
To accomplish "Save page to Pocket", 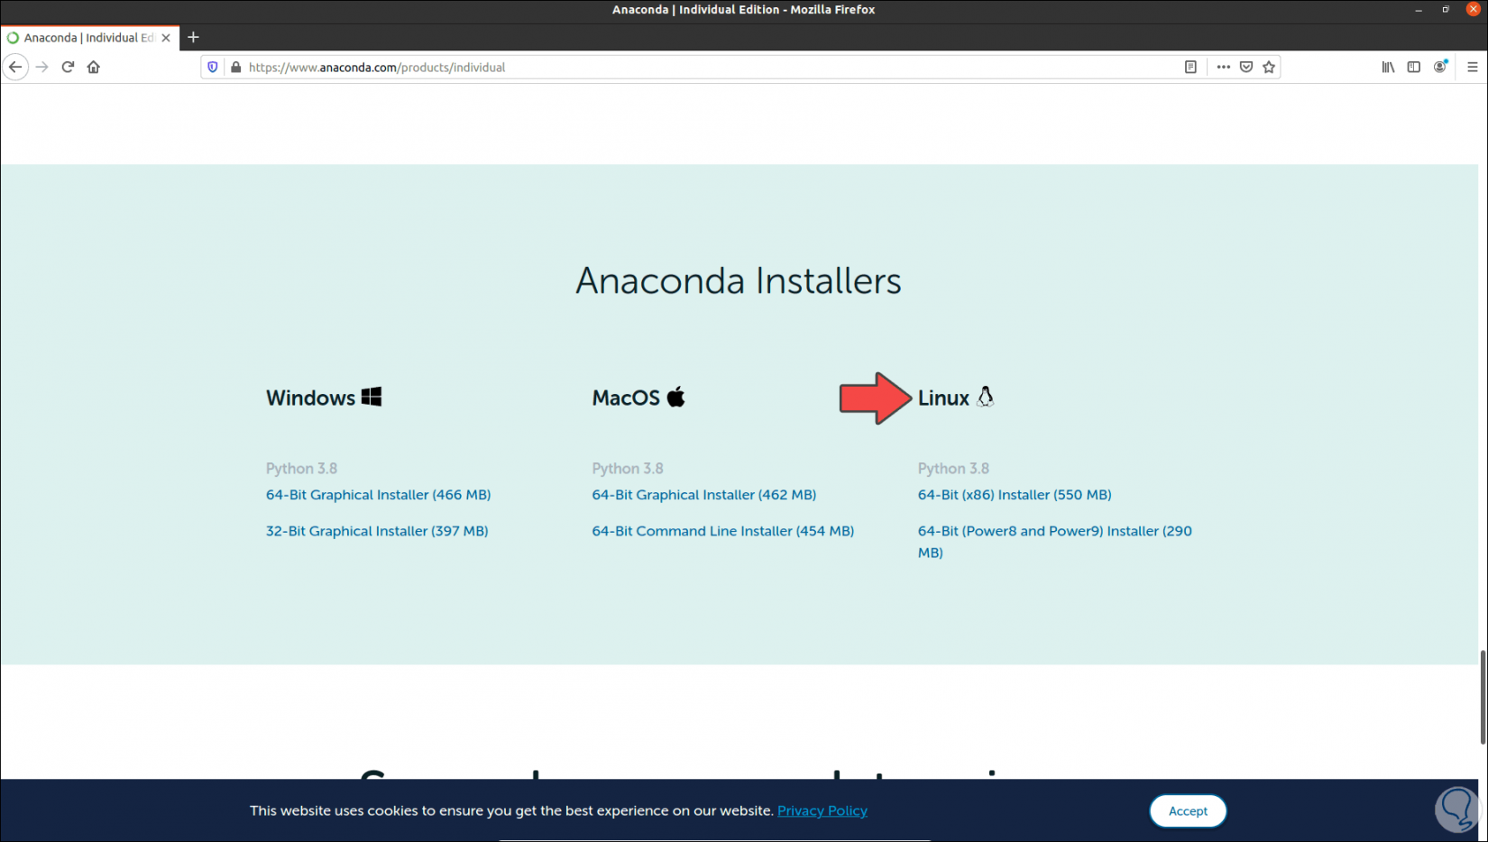I will pos(1246,67).
